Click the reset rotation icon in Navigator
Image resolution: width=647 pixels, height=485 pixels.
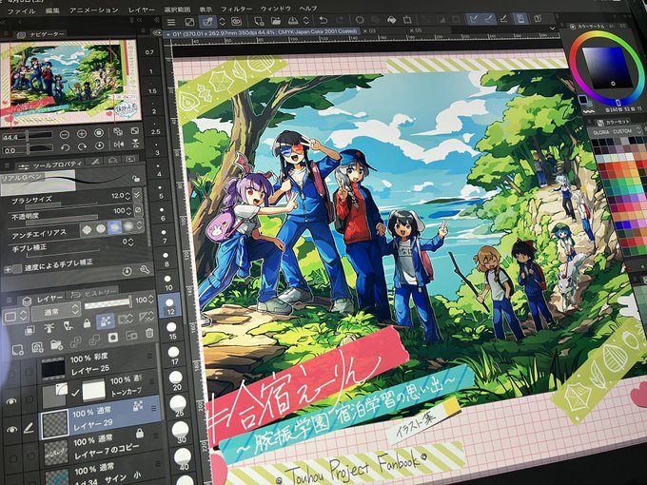pyautogui.click(x=99, y=145)
